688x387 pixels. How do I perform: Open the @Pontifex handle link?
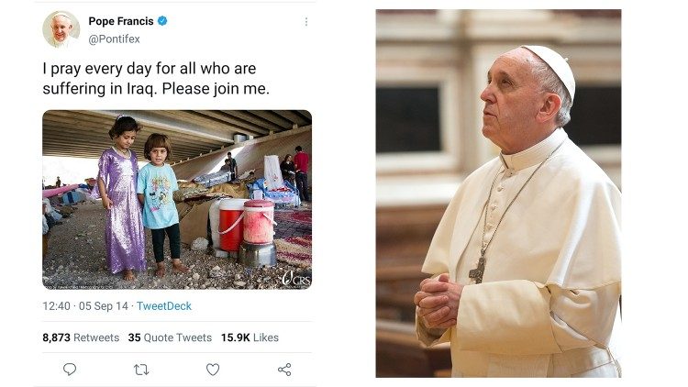click(114, 39)
